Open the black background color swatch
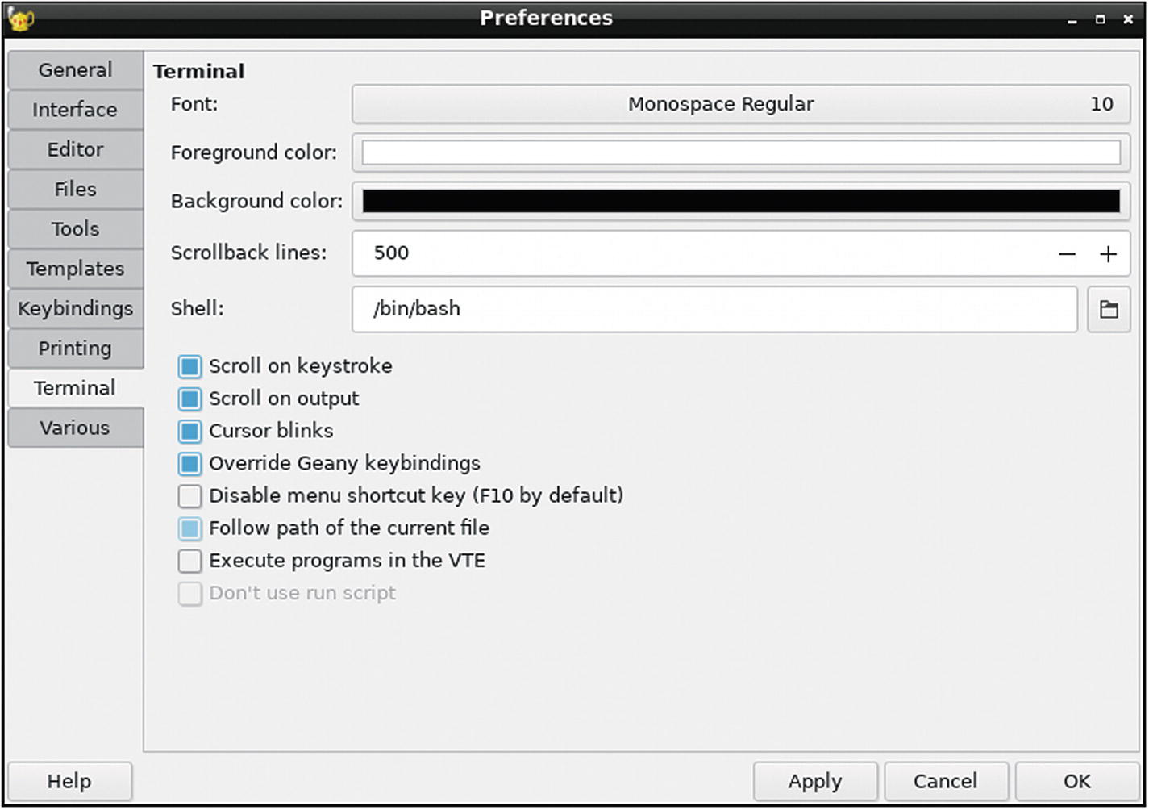 click(x=740, y=201)
